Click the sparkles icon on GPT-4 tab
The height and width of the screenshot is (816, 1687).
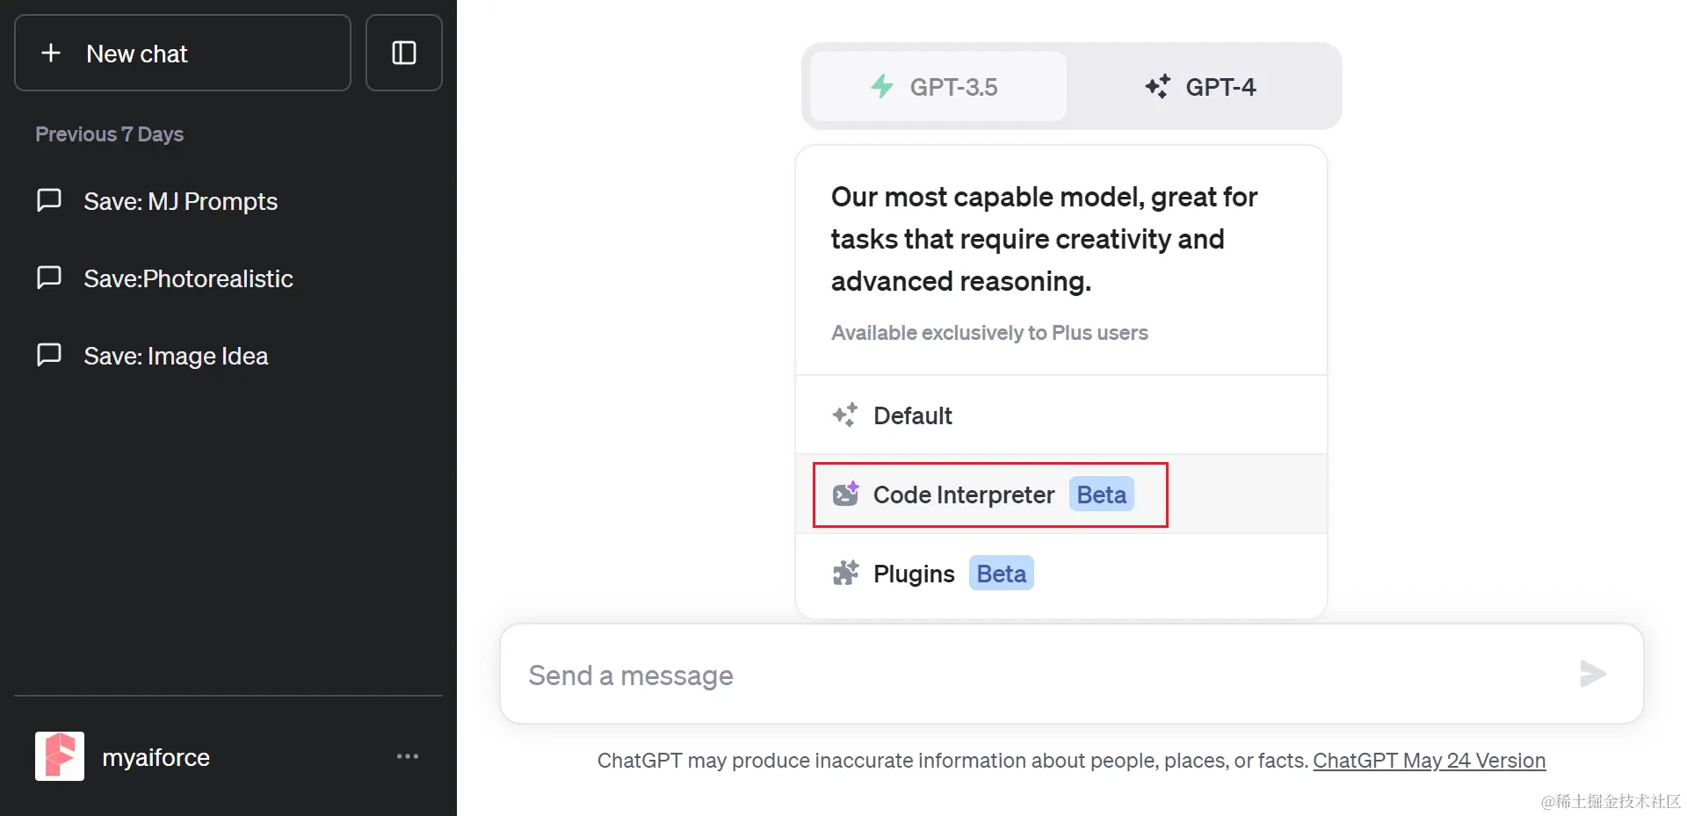1157,86
